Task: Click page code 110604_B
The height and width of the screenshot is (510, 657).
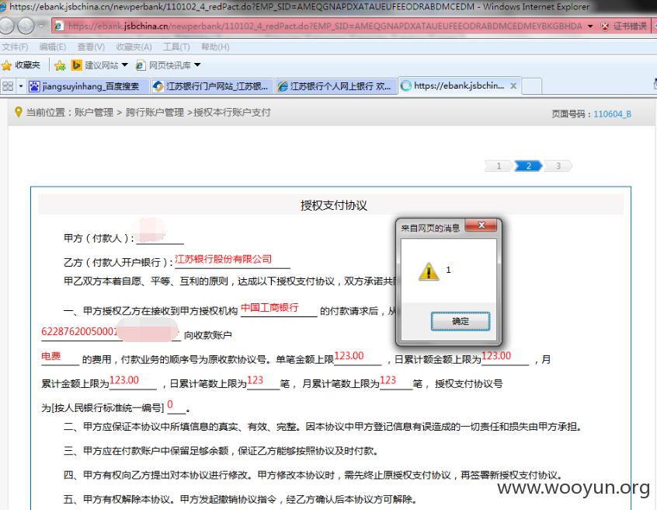Action: point(612,114)
